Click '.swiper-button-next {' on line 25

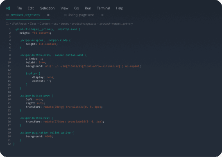pyautogui.click(x=36, y=118)
